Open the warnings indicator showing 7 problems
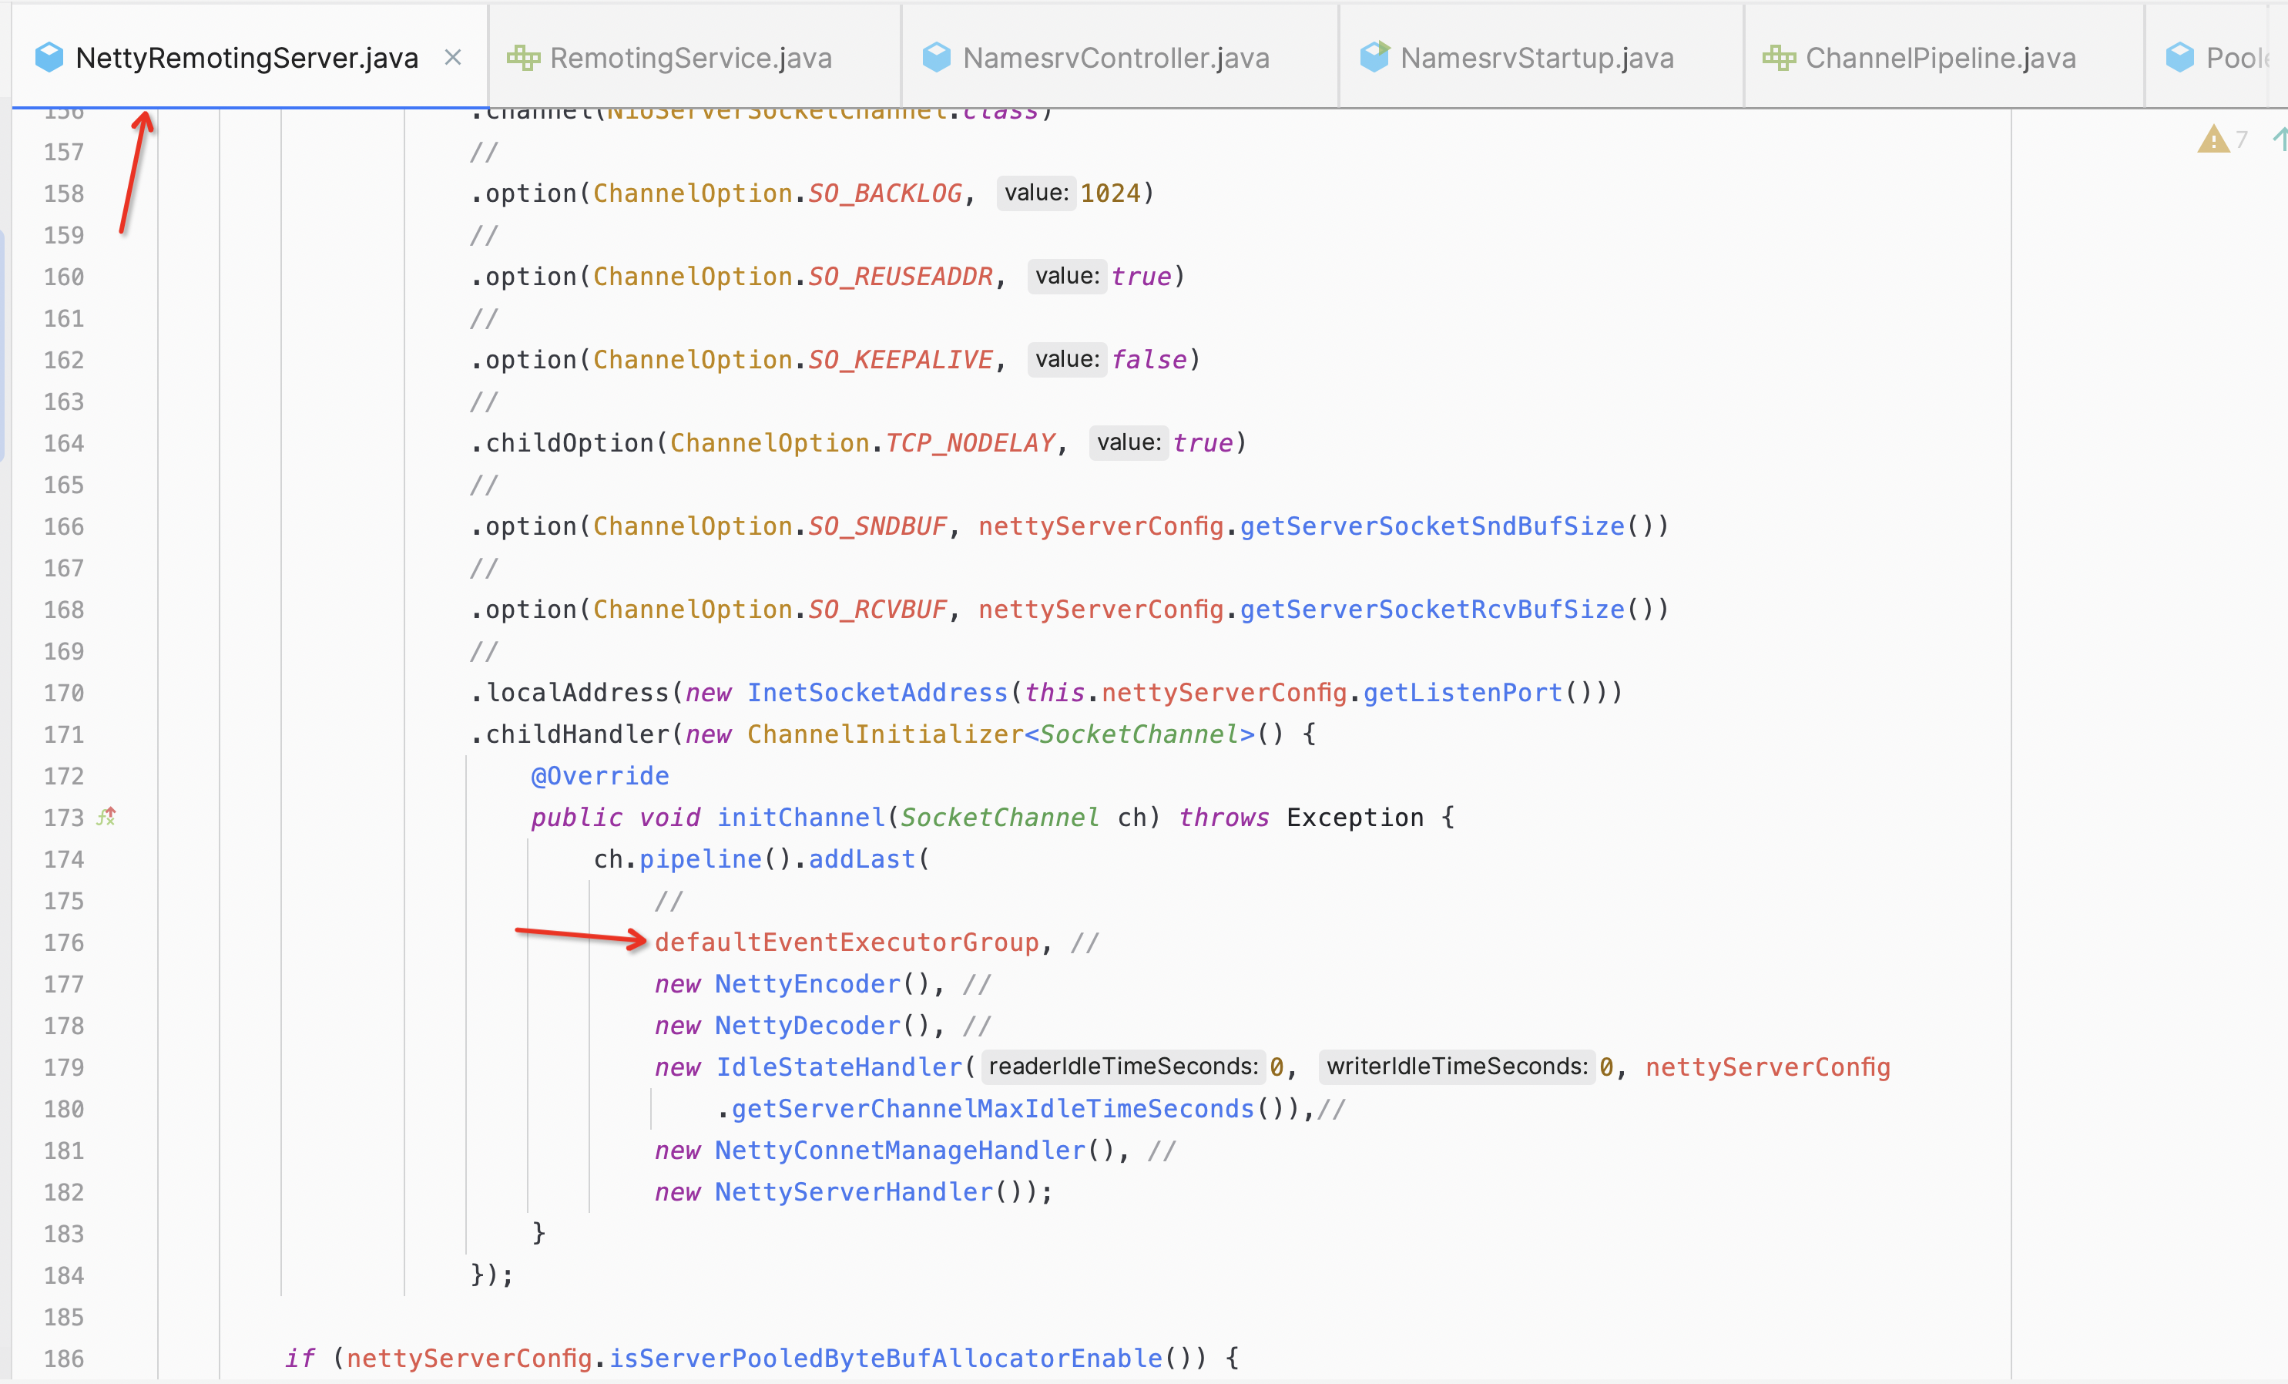This screenshot has width=2288, height=1384. click(2222, 139)
